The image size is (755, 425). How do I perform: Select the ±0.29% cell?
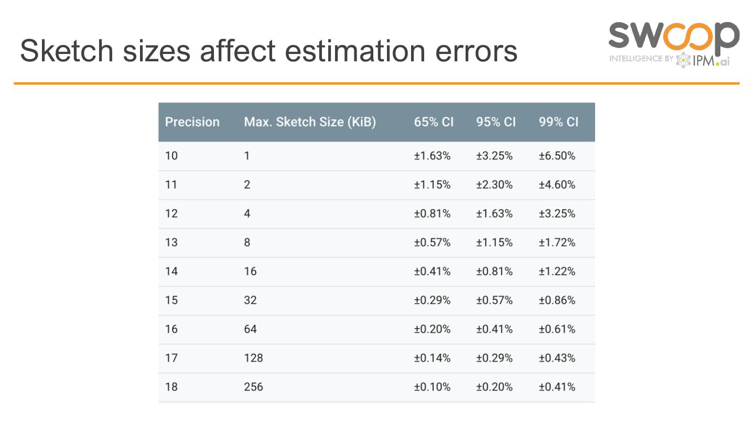point(432,300)
